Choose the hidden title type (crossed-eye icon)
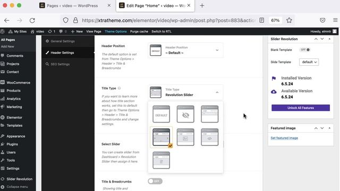Screen dimensions: 340x191 (x=185, y=114)
